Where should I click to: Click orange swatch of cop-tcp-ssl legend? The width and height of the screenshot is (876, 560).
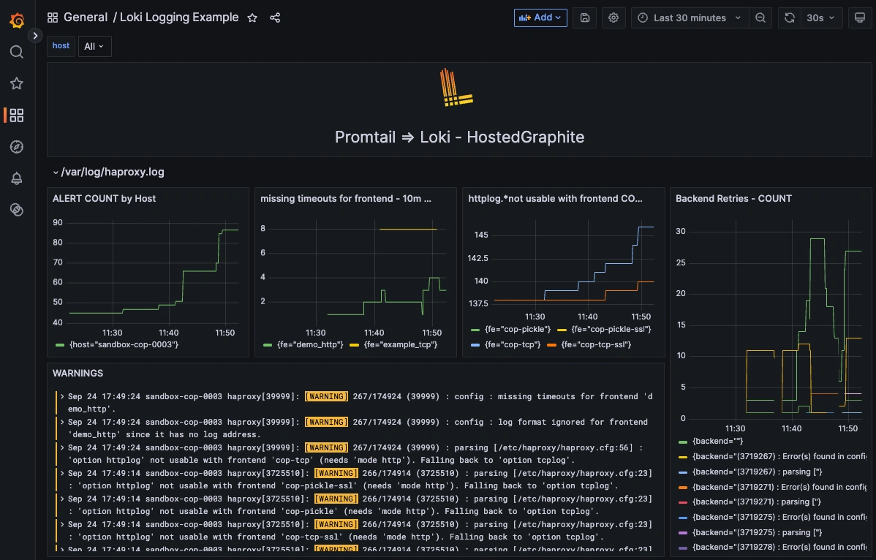pos(551,345)
